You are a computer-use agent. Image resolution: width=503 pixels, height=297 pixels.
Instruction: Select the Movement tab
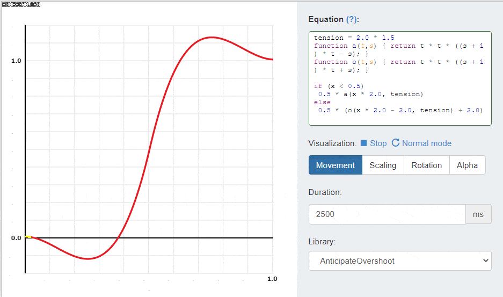(335, 165)
